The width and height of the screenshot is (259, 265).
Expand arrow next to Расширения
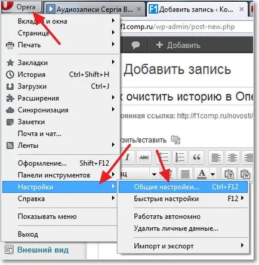point(113,98)
